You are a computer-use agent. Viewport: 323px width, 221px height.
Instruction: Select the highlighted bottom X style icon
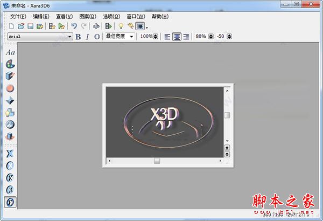coord(10,202)
